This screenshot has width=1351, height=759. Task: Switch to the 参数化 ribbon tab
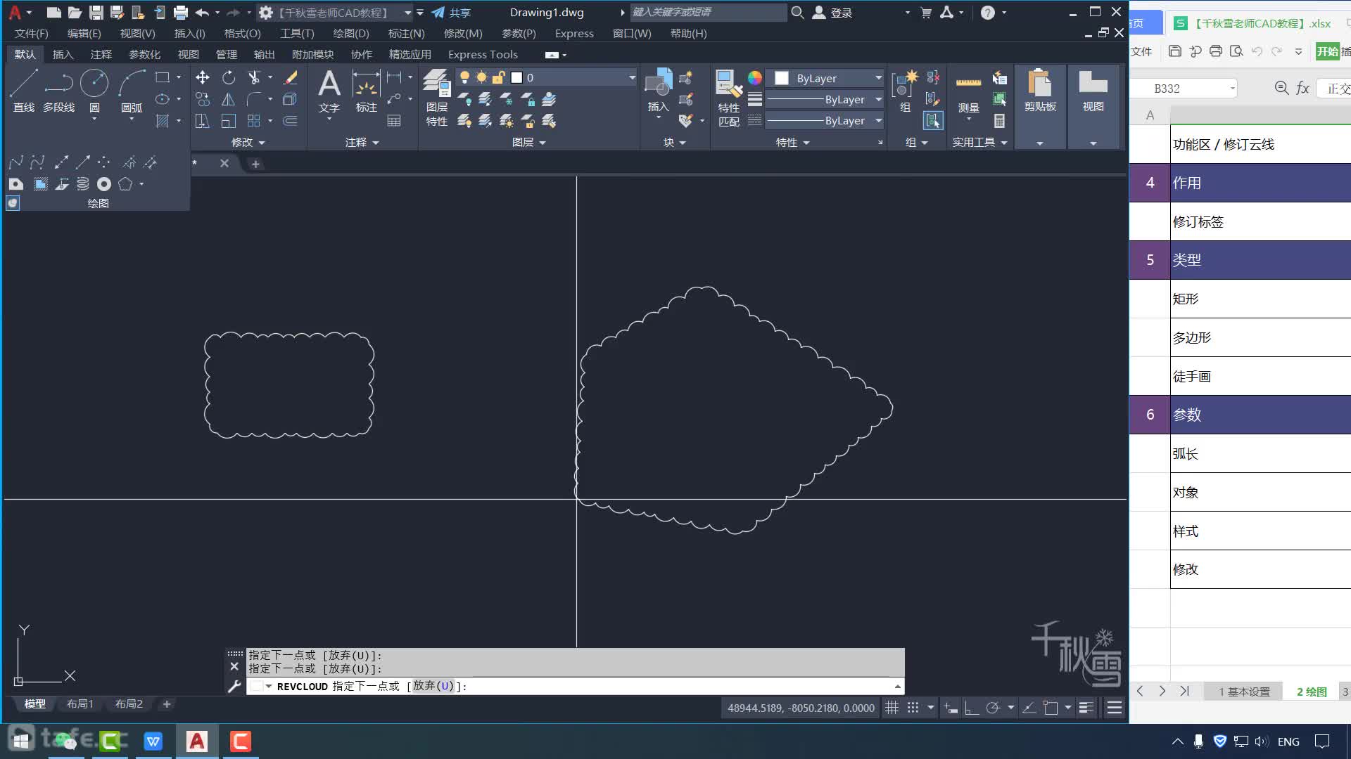144,54
